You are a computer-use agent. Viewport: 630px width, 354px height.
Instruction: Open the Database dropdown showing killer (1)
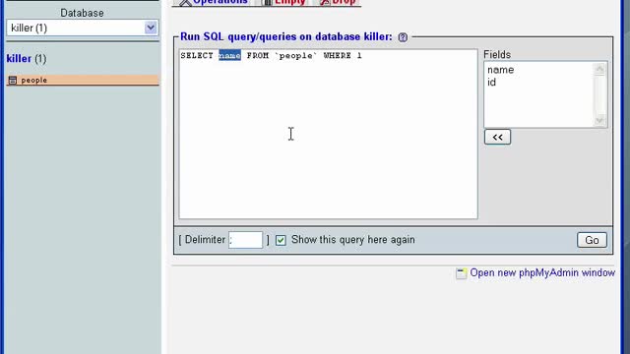point(82,29)
